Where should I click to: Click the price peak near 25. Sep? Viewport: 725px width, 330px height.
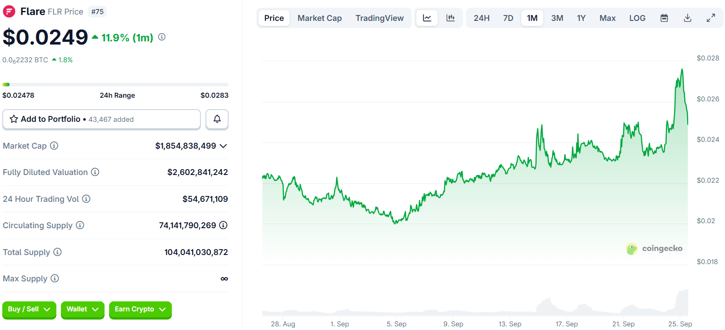coord(682,70)
